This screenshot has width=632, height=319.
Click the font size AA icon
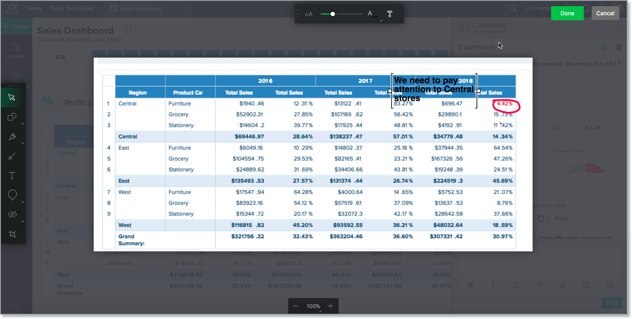309,14
